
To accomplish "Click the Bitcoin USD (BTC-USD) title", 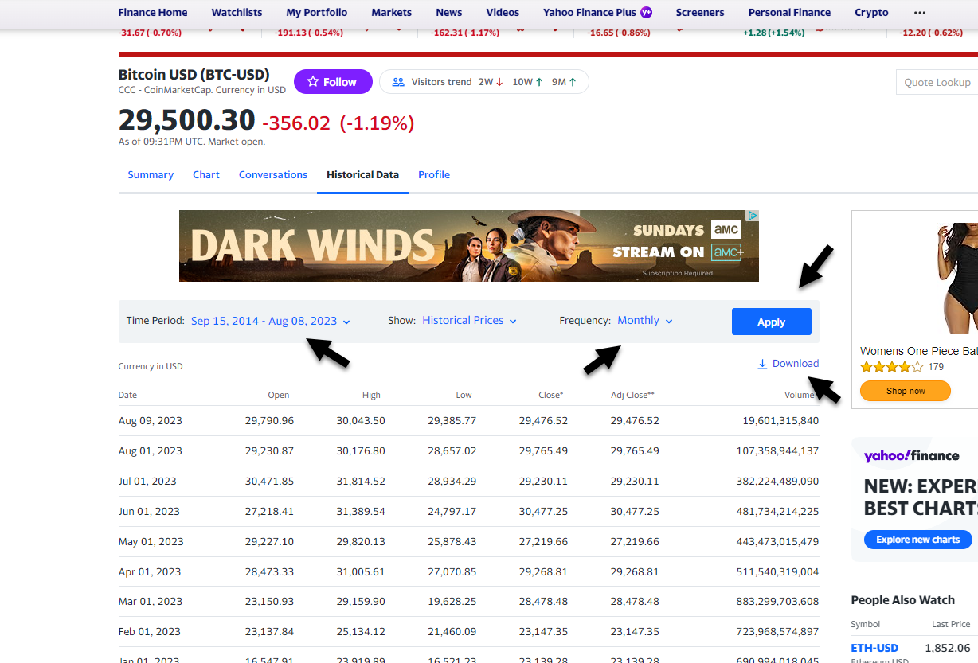I will (194, 75).
